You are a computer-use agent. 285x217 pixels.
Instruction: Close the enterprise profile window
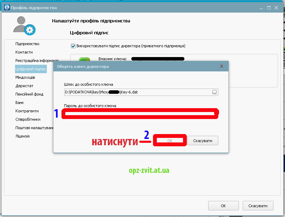click(x=276, y=8)
